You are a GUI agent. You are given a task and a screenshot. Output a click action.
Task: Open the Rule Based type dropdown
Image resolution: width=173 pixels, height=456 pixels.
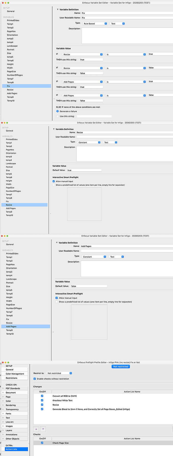point(95,24)
